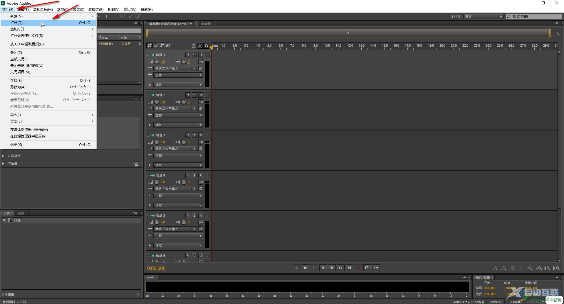Zoom at out-point icon
The width and height of the screenshot is (564, 304).
click(547, 268)
